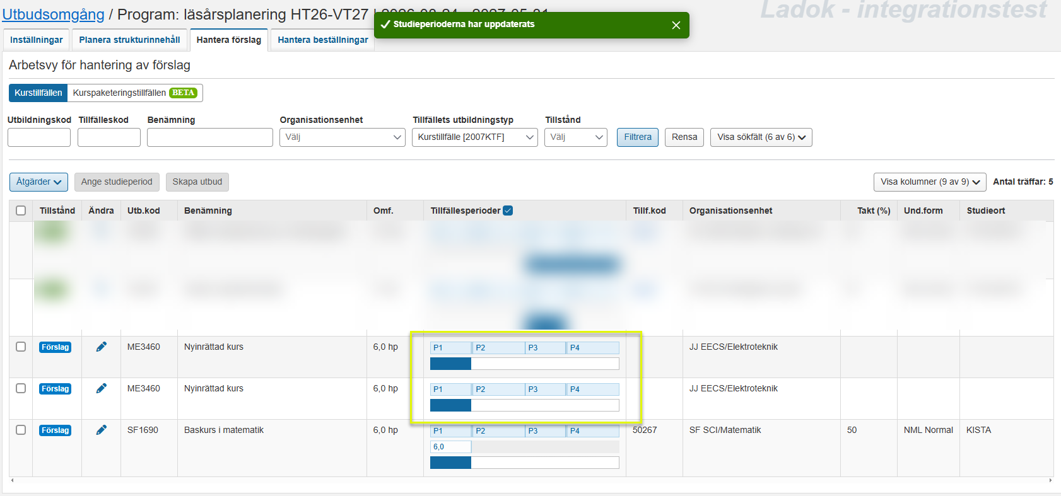1061x496 pixels.
Task: Follow the Utbudsomgång breadcrumb link
Action: point(53,14)
